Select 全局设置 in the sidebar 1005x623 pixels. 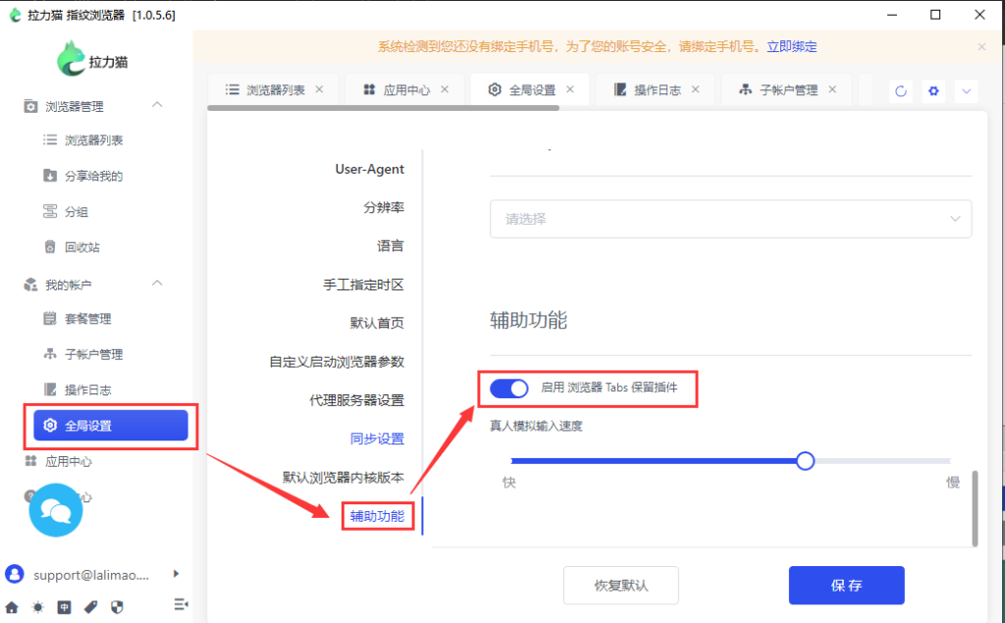[x=111, y=426]
